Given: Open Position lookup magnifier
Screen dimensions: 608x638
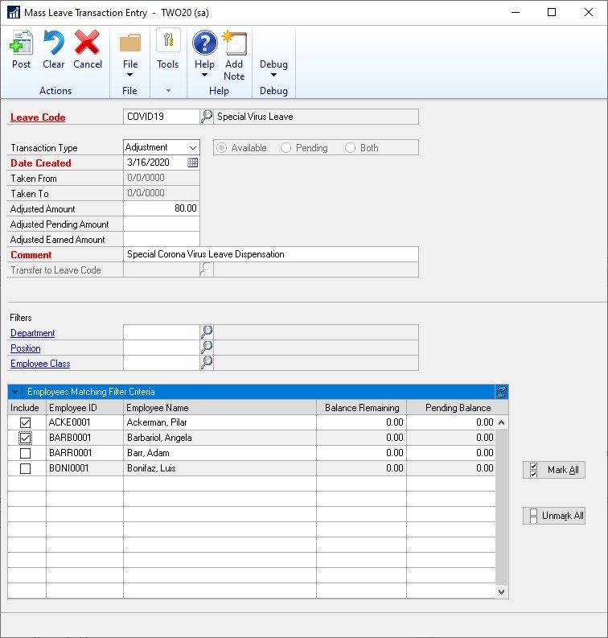Looking at the screenshot, I should pos(207,348).
